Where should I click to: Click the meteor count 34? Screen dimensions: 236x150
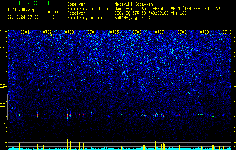[54, 17]
